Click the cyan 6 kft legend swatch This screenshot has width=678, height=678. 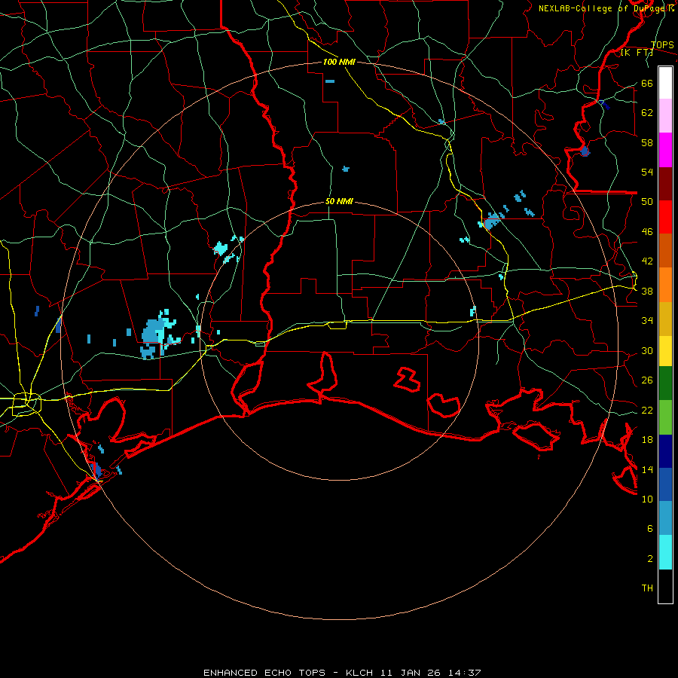click(x=665, y=552)
